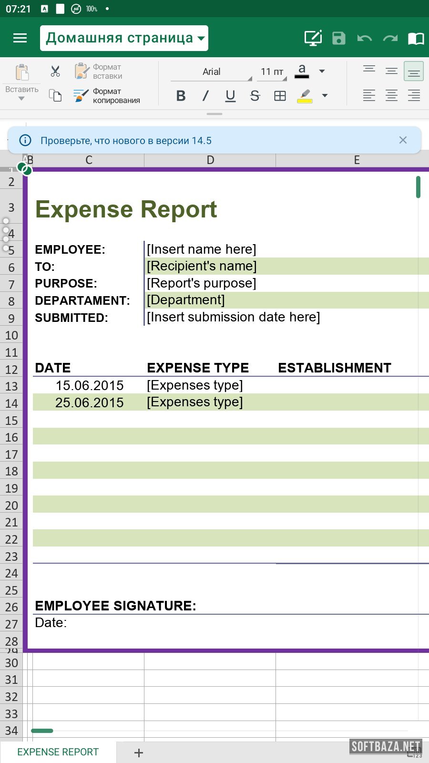This screenshot has height=763, width=429.
Task: Toggle Italic formatting
Action: (205, 96)
